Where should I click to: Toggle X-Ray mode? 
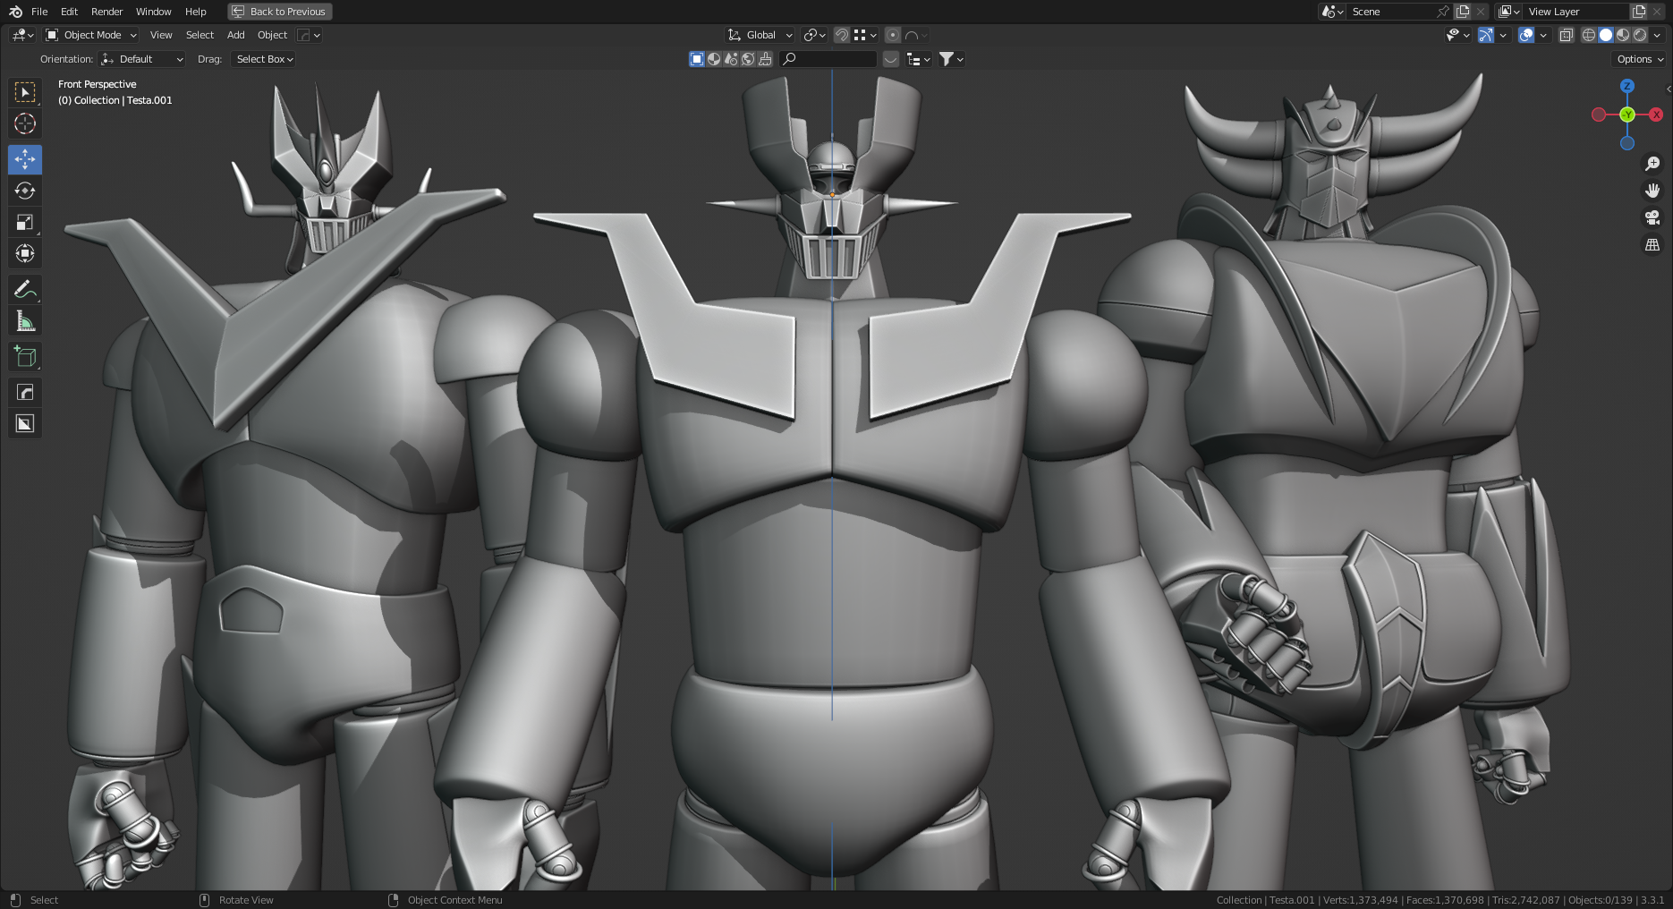click(x=1566, y=35)
